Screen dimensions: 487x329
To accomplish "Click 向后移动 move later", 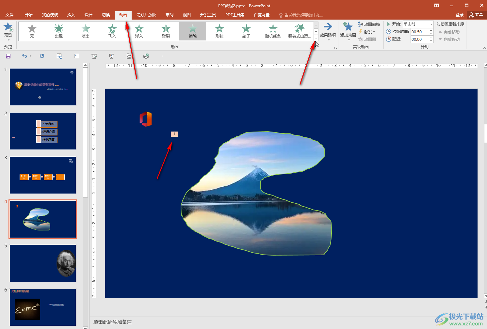I will point(449,39).
